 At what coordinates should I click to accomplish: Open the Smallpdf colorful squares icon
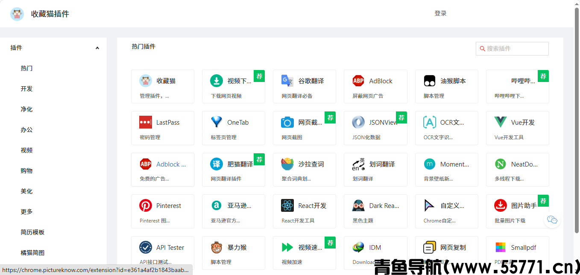pos(501,247)
